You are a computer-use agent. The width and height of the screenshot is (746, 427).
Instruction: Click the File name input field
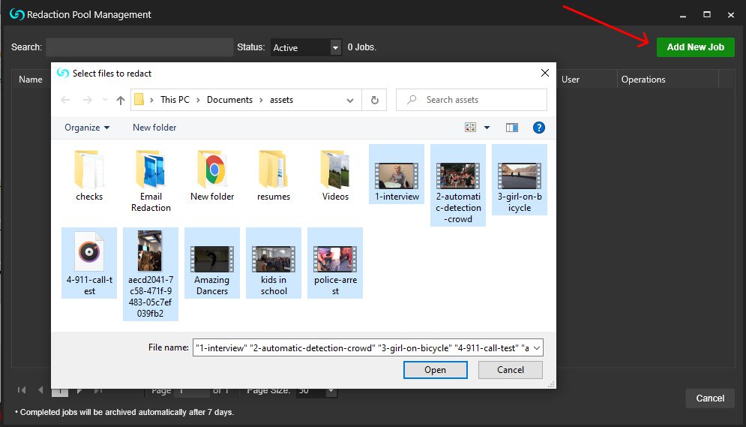point(363,348)
